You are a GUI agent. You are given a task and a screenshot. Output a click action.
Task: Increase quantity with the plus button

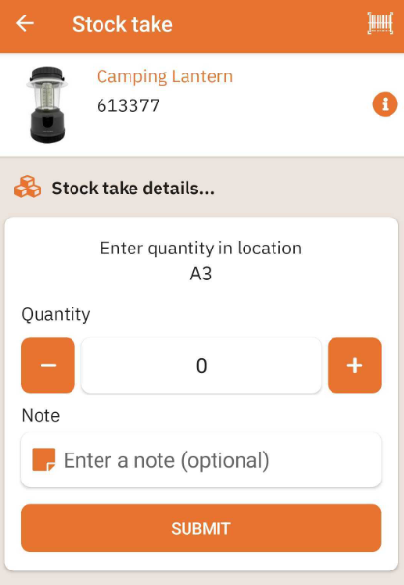pos(355,366)
